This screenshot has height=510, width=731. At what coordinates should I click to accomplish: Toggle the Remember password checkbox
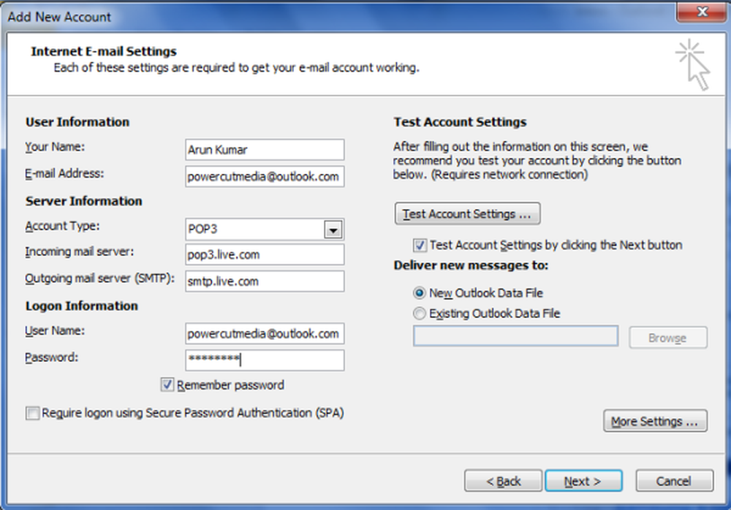(x=167, y=384)
